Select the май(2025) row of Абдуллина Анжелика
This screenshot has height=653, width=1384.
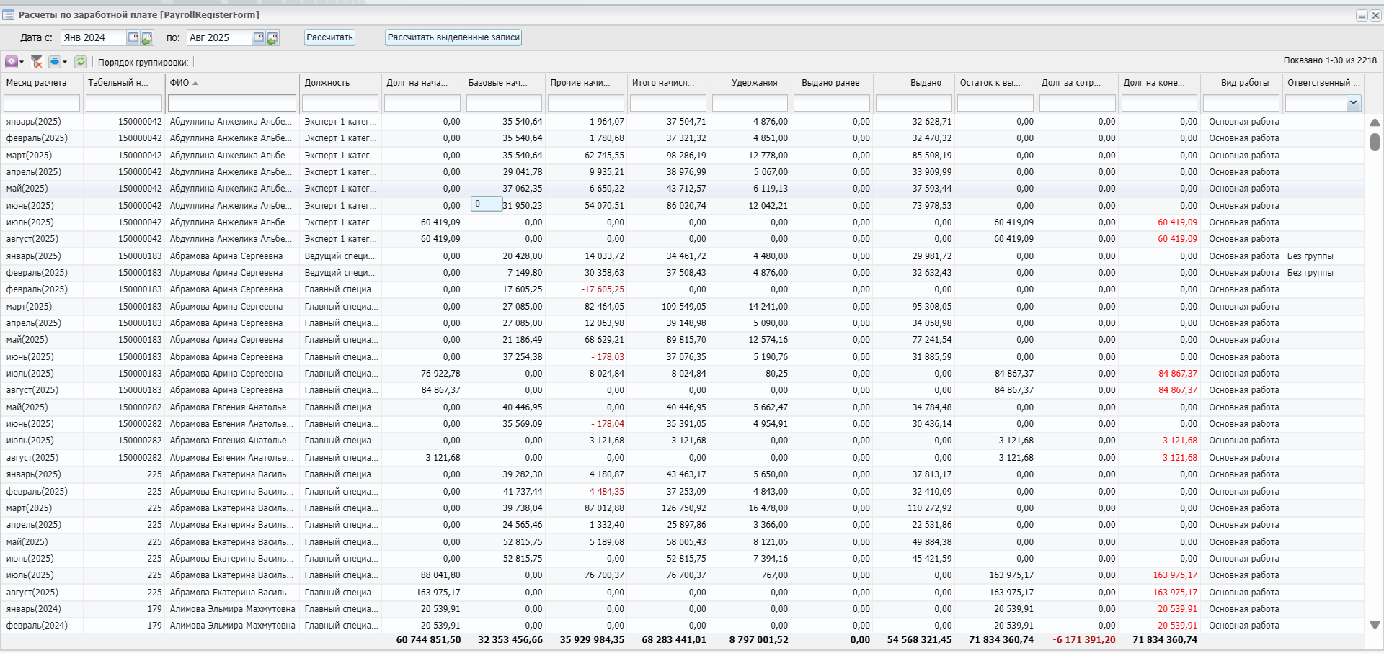coord(683,189)
